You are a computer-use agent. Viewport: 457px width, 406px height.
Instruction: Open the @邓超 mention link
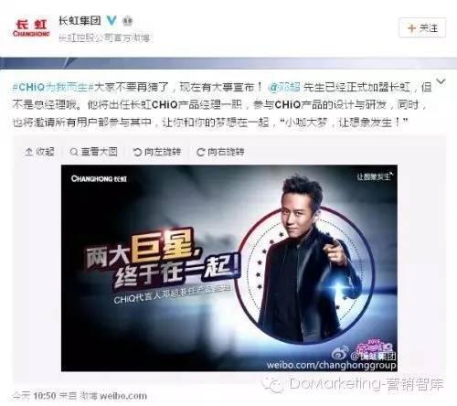coord(284,88)
